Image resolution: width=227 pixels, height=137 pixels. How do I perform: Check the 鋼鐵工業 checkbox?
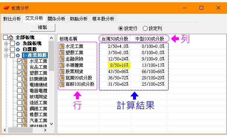(x=19, y=109)
